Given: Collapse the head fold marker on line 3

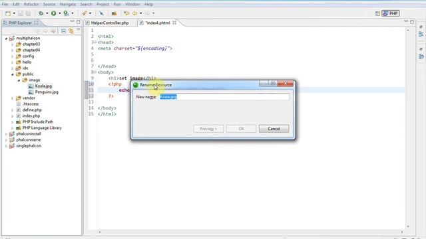Looking at the screenshot, I should (x=95, y=42).
